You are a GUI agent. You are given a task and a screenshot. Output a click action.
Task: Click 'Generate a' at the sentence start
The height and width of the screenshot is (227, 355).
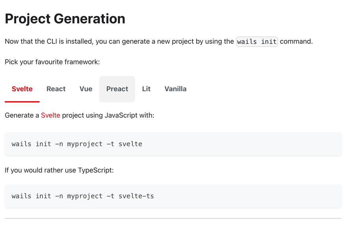point(22,115)
